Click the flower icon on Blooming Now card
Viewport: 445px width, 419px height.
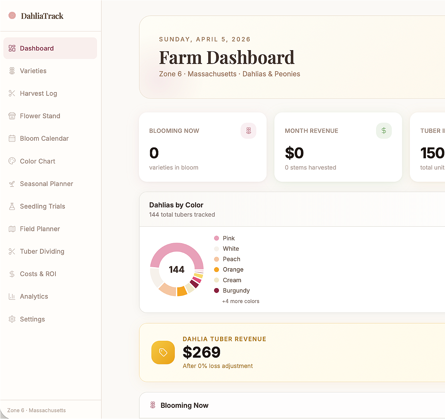pos(248,131)
